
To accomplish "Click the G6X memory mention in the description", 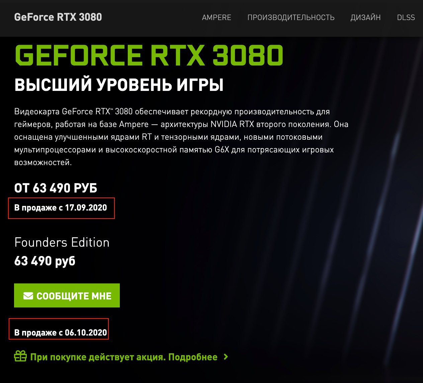I will click(x=222, y=150).
